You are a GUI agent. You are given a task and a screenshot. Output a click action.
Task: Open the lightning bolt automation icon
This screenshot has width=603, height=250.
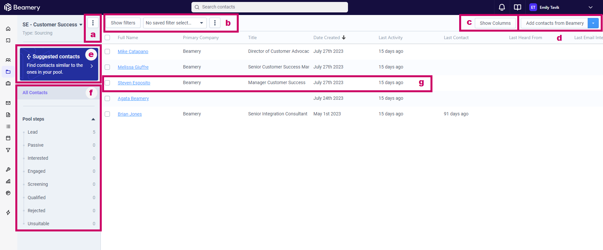8,213
